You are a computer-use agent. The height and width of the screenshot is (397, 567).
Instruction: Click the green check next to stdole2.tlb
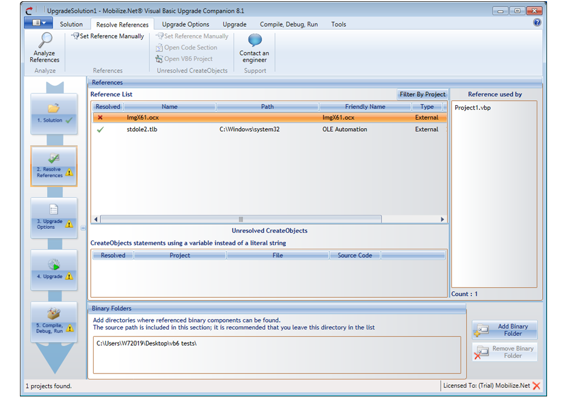point(100,129)
